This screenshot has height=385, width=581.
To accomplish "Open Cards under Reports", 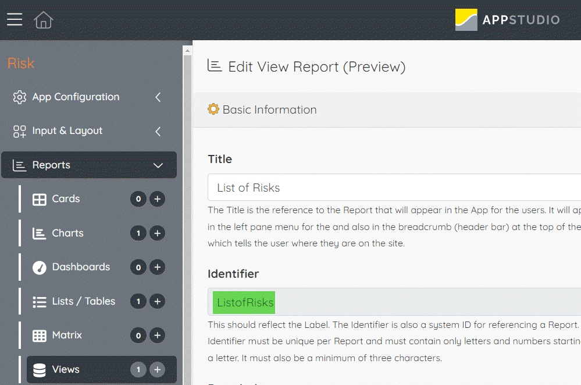I will pyautogui.click(x=66, y=199).
